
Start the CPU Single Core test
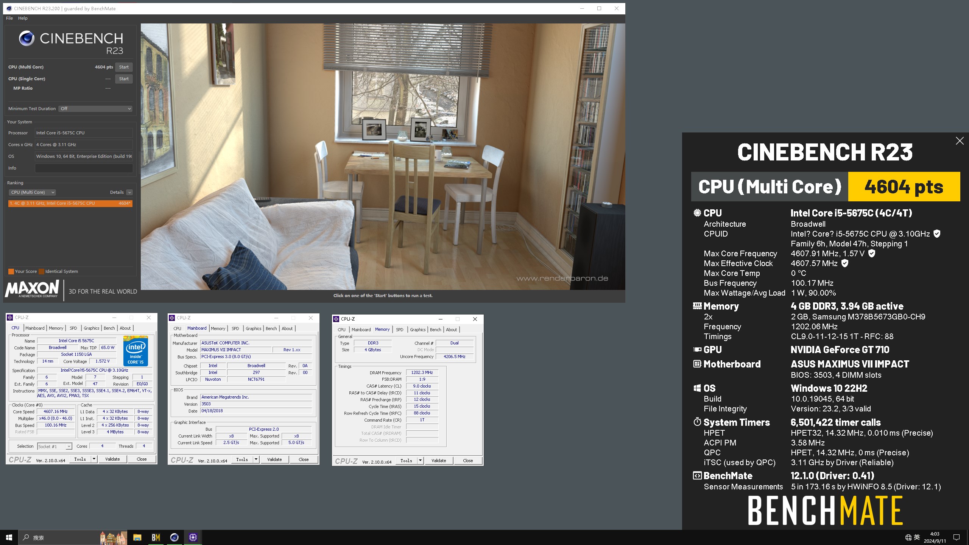(x=124, y=79)
